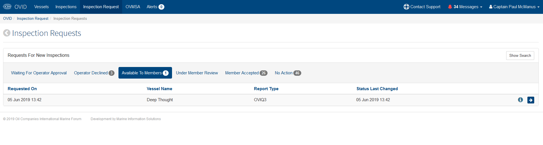Open the Vessels menu

[41, 7]
